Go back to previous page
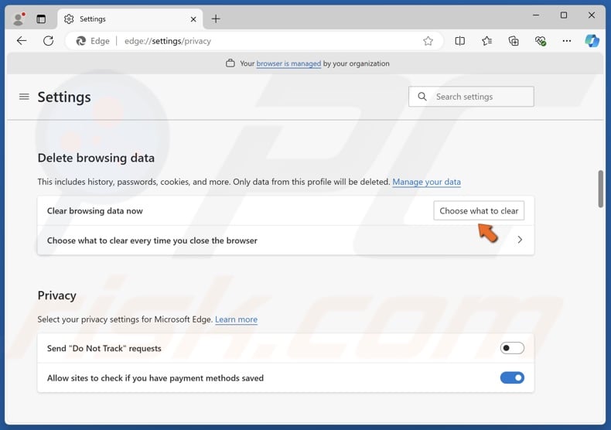 [x=22, y=40]
